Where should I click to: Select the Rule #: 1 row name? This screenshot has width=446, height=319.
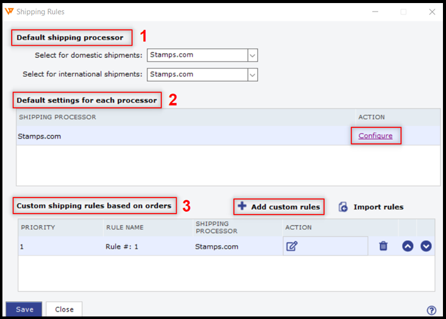tap(125, 246)
